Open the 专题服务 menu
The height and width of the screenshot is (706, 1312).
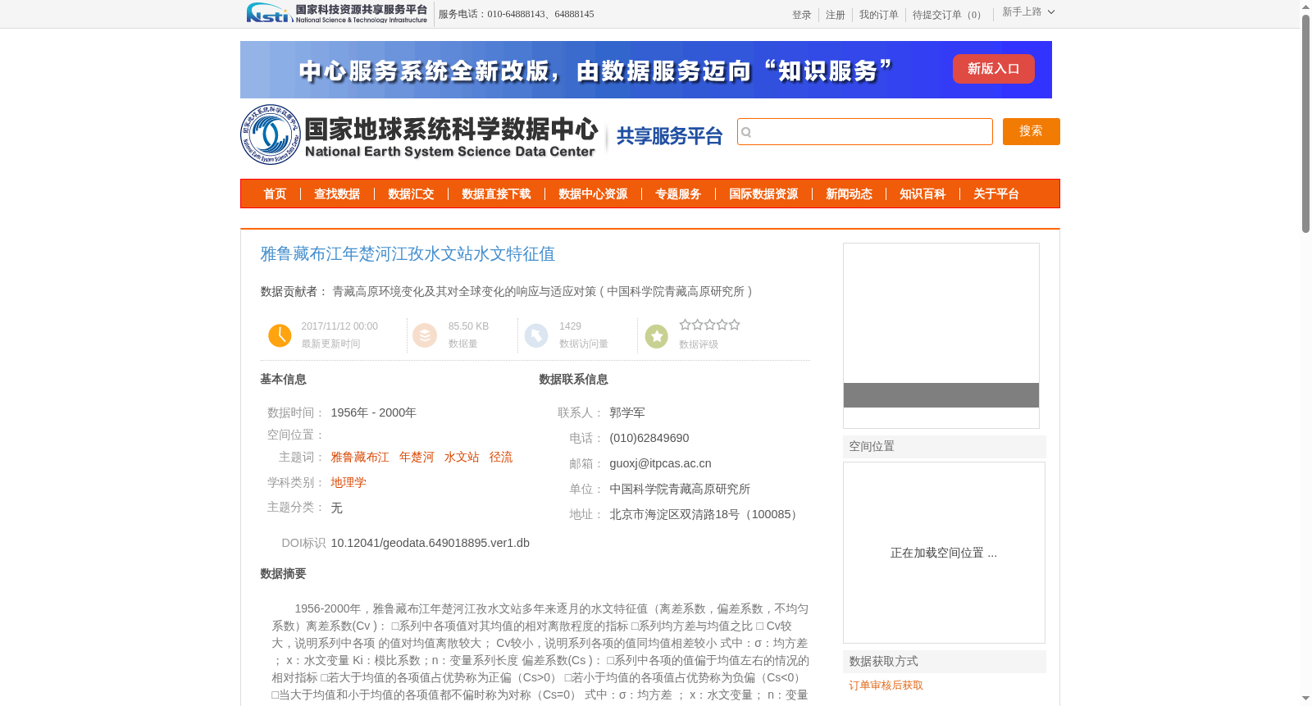(x=678, y=194)
